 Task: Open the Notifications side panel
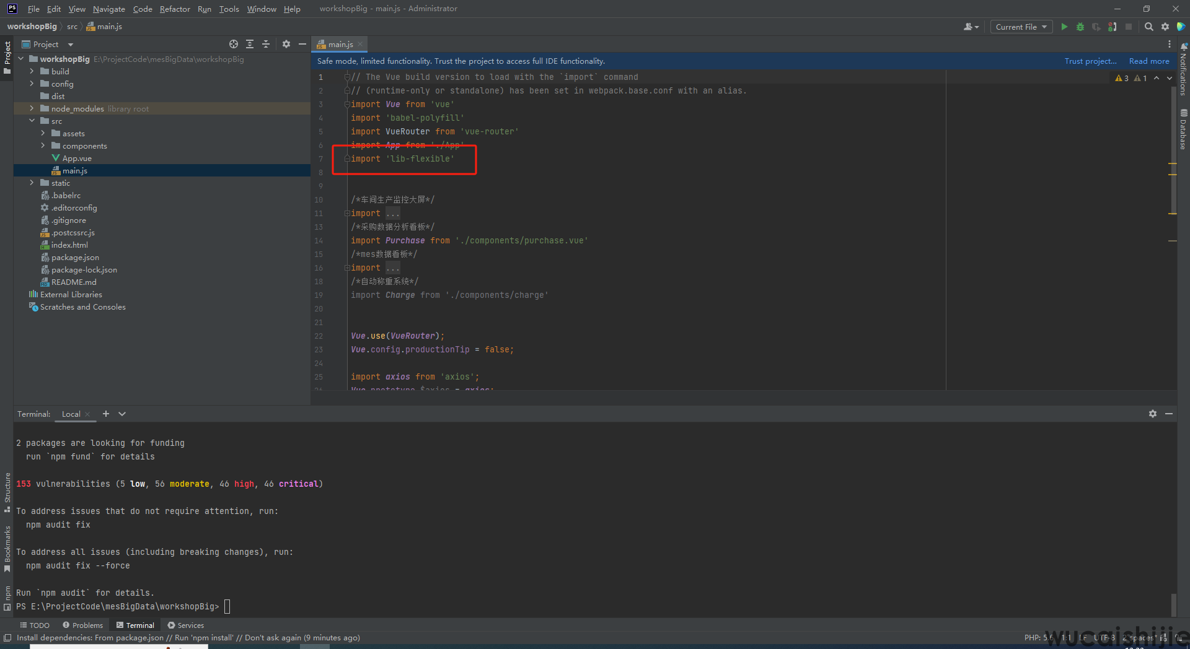[1183, 69]
